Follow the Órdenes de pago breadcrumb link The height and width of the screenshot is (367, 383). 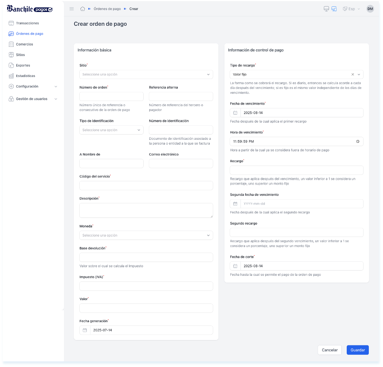point(107,9)
